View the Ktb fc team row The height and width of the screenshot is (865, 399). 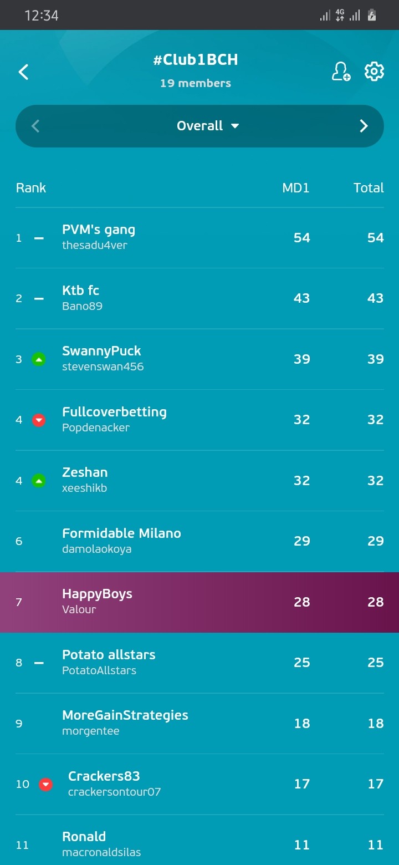coord(199,299)
